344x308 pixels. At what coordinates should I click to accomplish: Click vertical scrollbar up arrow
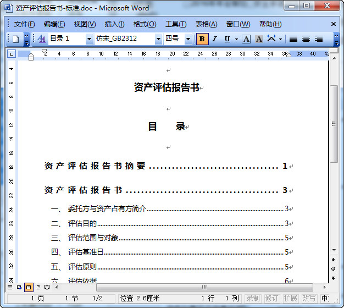click(334, 58)
